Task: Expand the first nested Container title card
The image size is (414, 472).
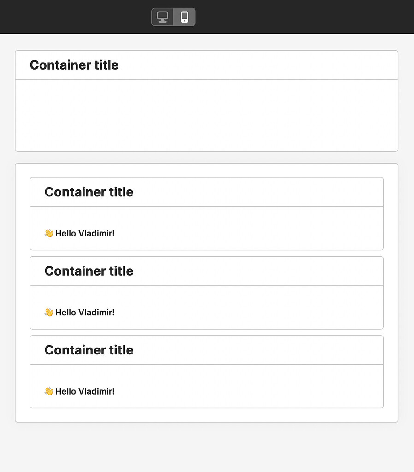Action: pyautogui.click(x=89, y=192)
